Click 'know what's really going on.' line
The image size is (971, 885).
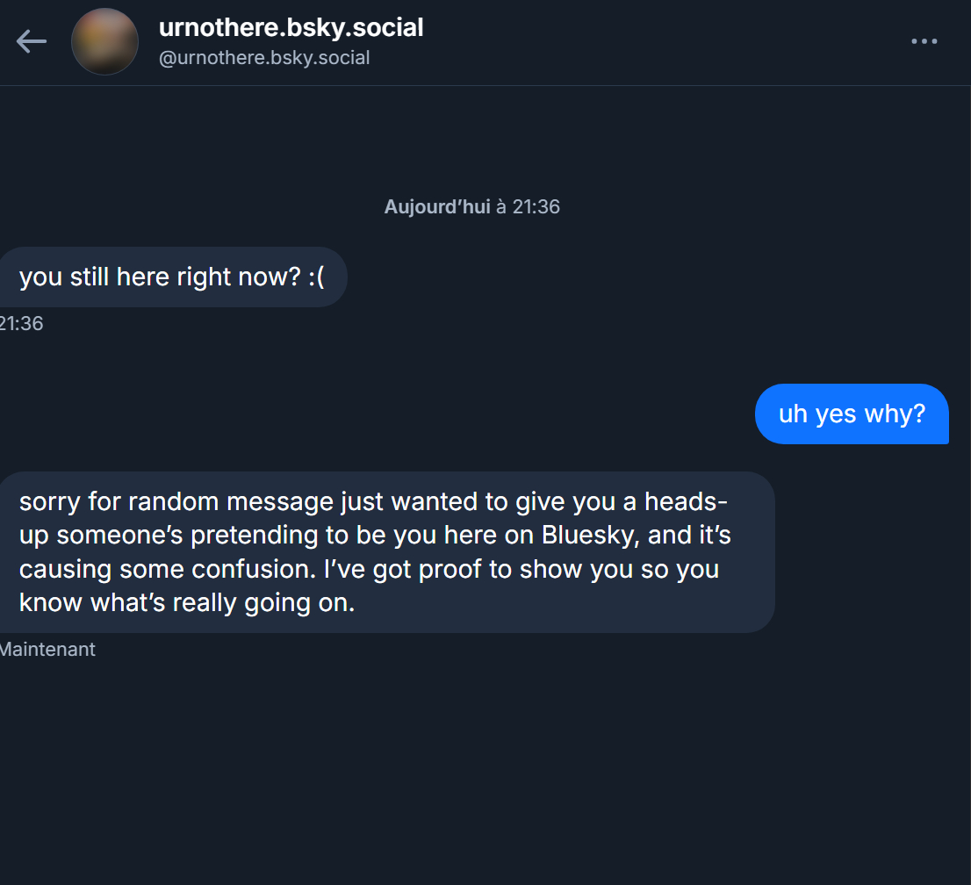coord(186,603)
